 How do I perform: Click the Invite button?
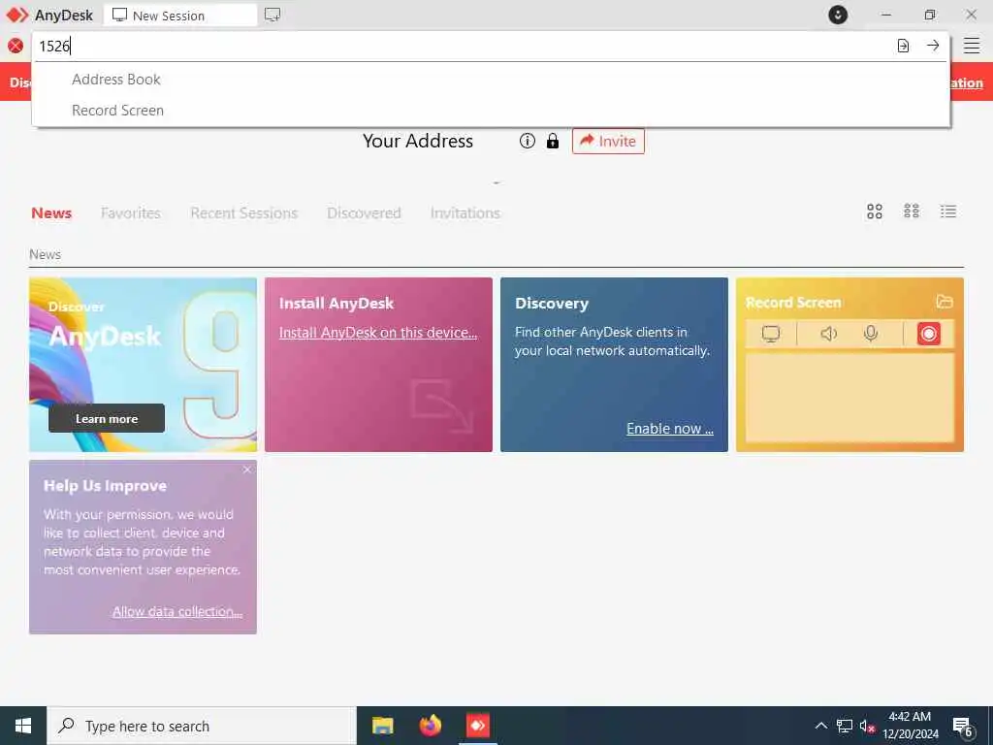tap(608, 141)
